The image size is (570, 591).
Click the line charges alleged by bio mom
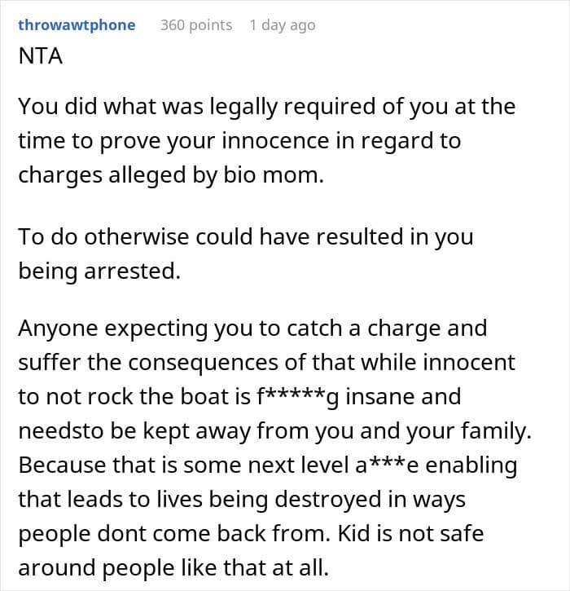[x=171, y=175]
